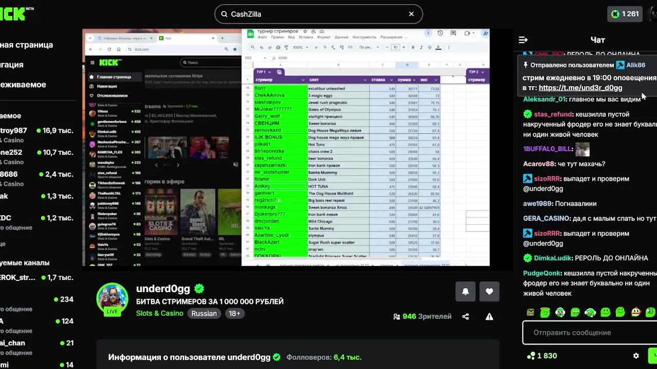
Task: Open the икс column filter dropdown
Action: pos(436,80)
